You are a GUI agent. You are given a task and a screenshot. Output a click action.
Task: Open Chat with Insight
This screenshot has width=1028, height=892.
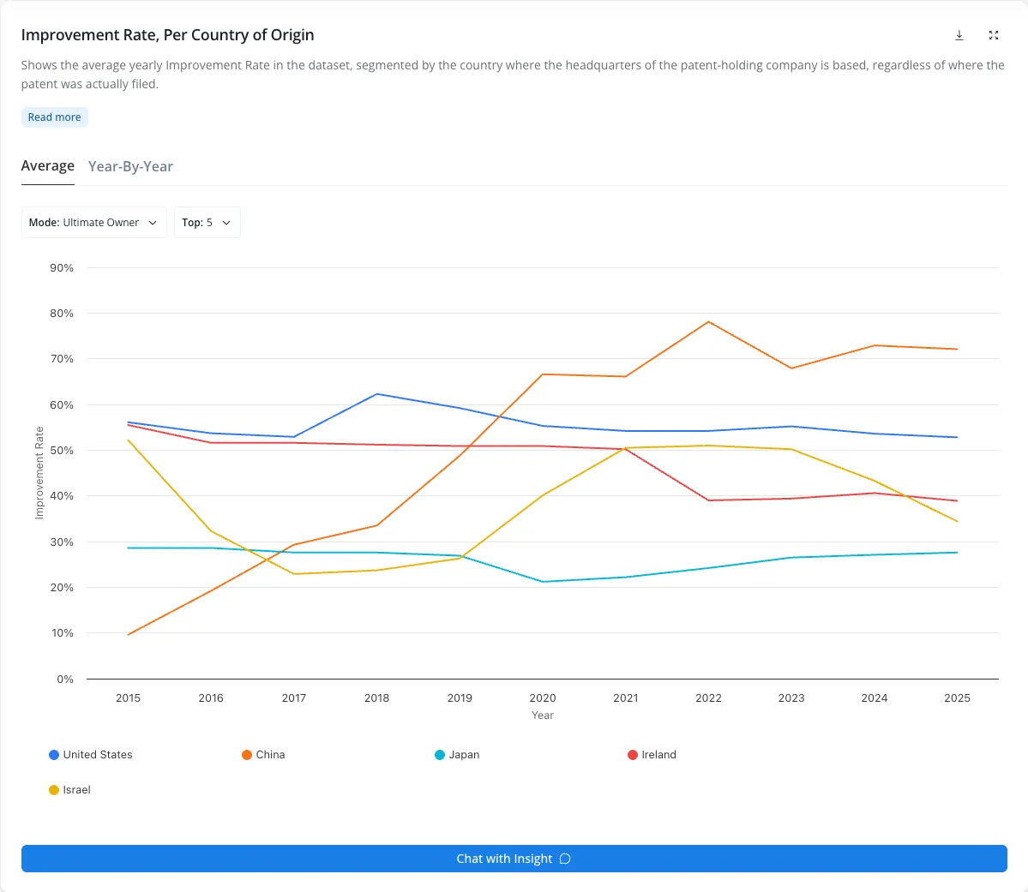point(514,859)
